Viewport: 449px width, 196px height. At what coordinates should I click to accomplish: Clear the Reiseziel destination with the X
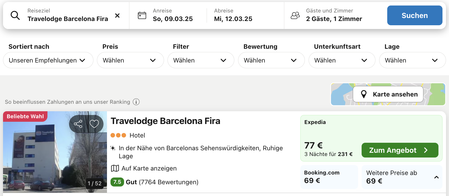pyautogui.click(x=117, y=15)
